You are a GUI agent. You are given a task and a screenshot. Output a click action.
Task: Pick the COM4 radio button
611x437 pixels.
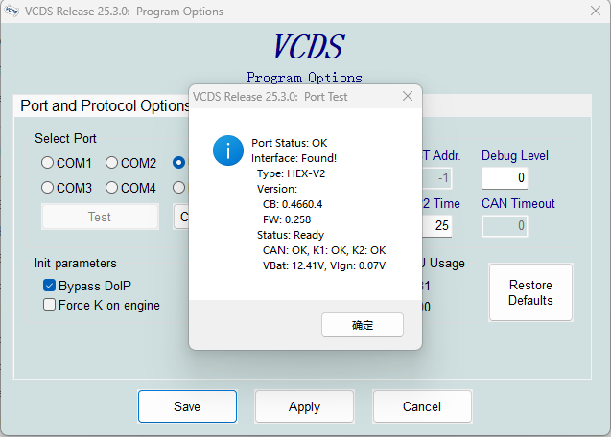[x=112, y=188]
